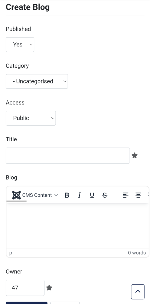Click into the Title text field

tap(68, 156)
